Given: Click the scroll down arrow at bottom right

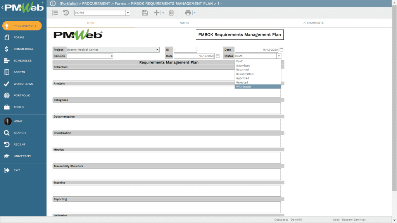Looking at the screenshot, I should point(394,220).
